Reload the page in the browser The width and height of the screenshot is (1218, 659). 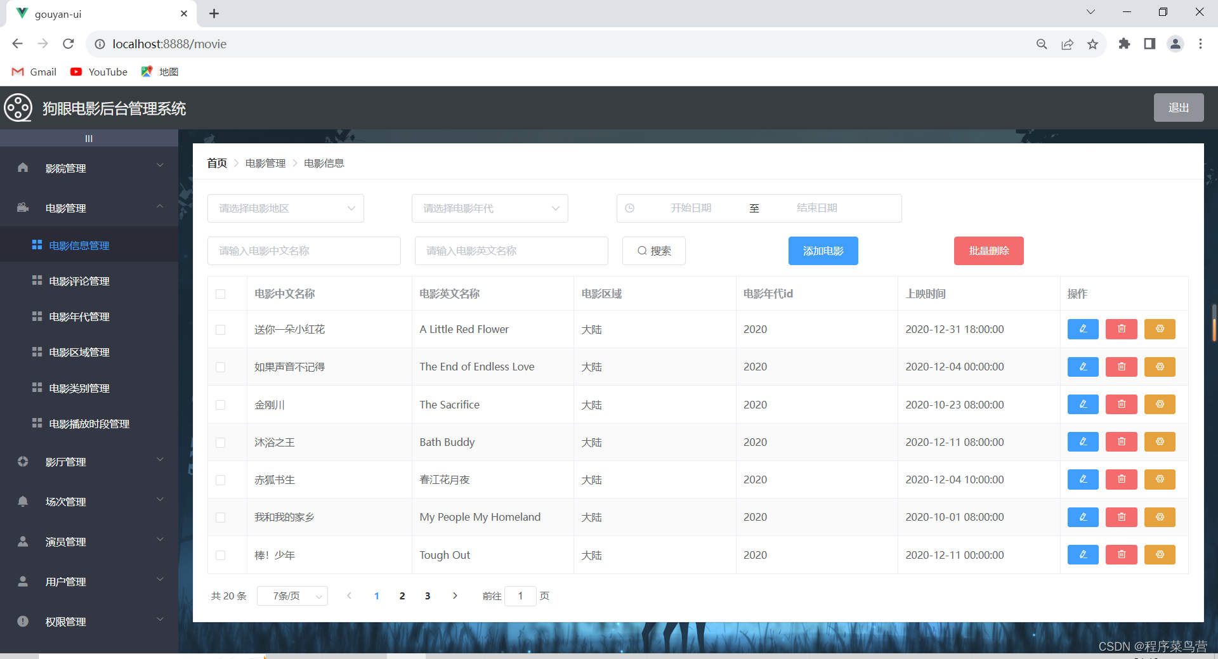(x=69, y=44)
